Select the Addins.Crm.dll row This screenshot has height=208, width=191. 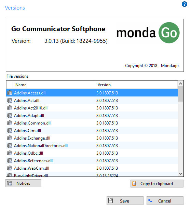[x=92, y=131]
